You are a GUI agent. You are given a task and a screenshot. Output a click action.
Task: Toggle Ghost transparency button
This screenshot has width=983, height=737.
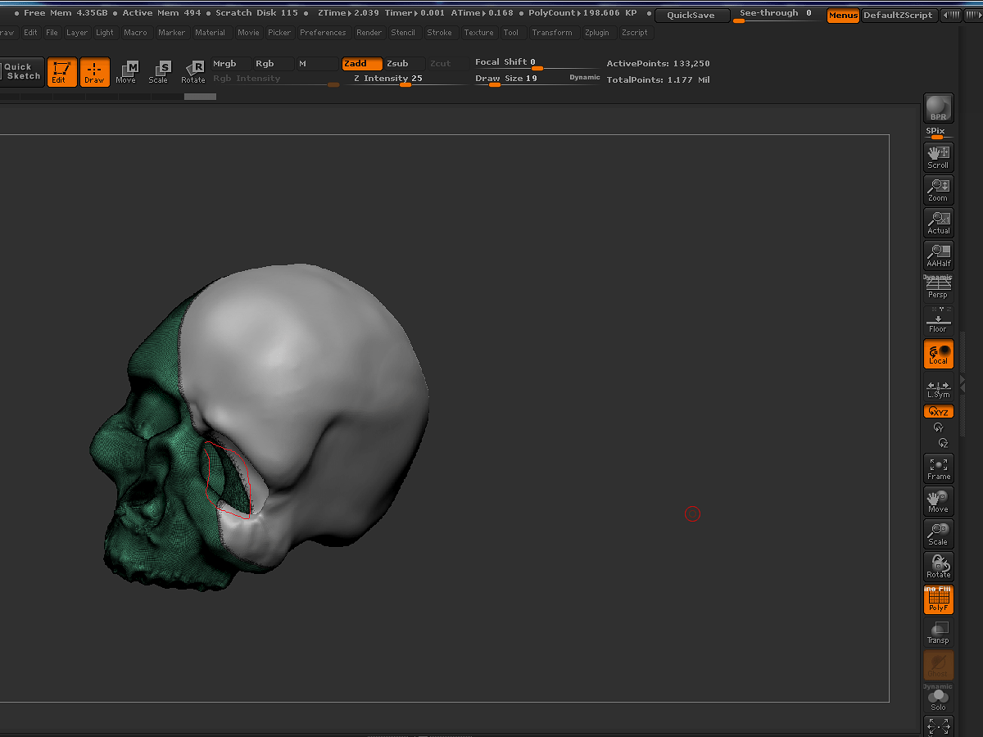(939, 665)
